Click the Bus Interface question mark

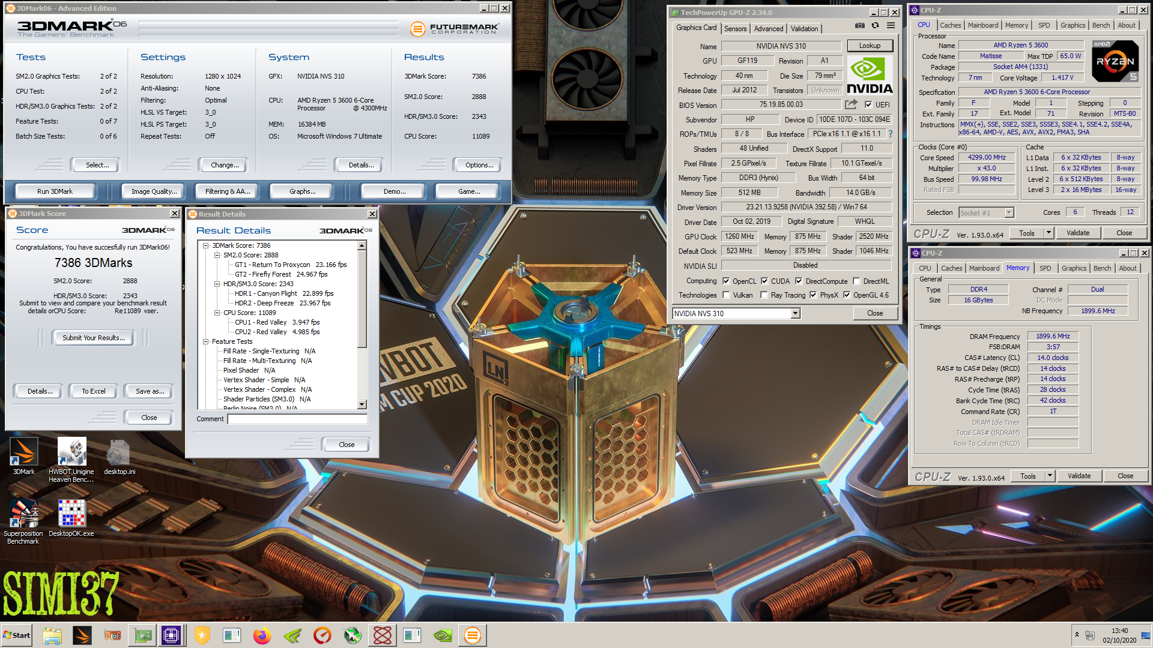891,134
